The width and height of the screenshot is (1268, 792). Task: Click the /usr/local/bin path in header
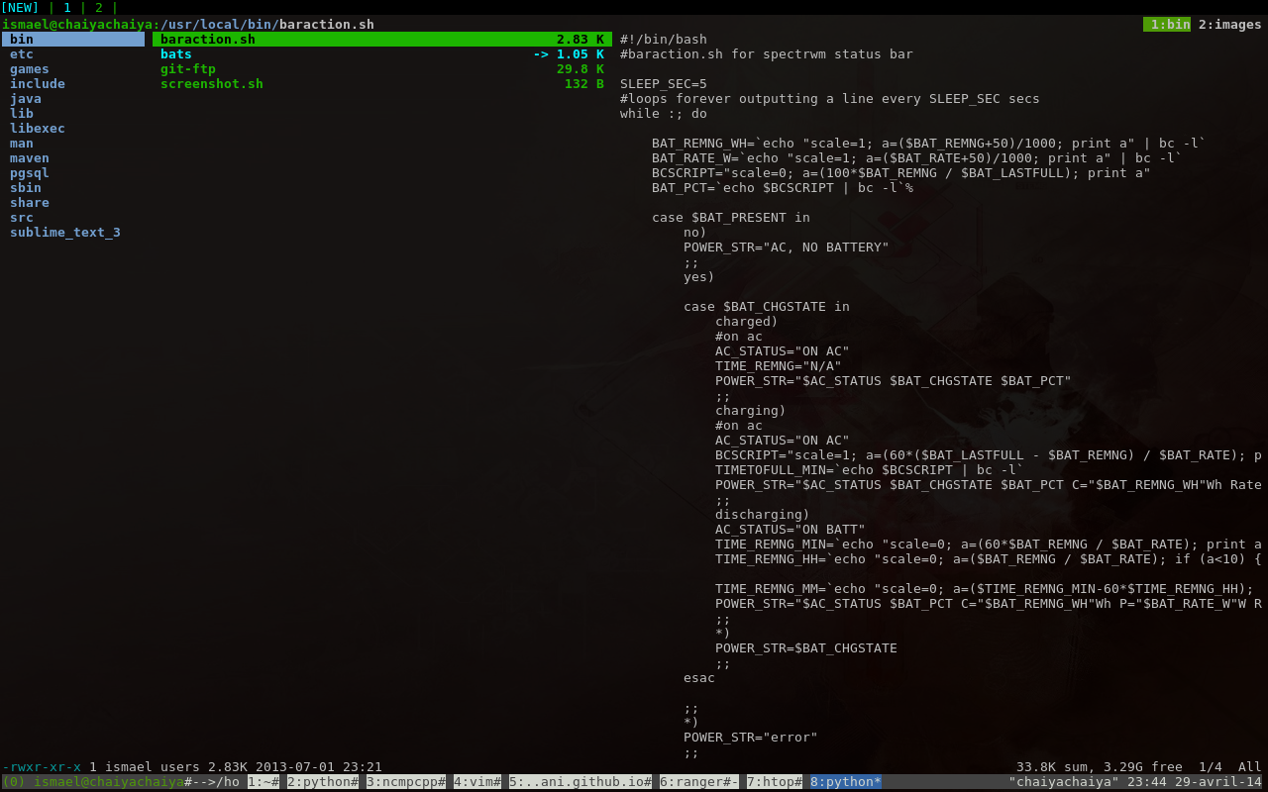(216, 25)
